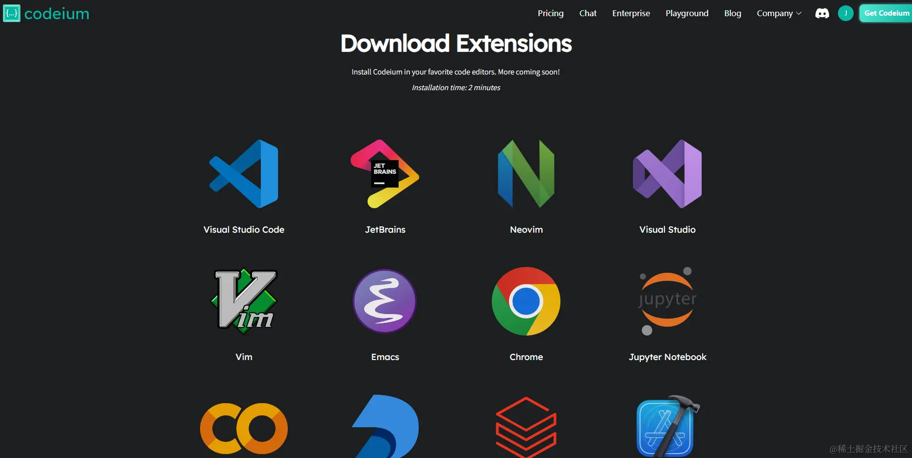Go home via the codeium wordmark
The image size is (912, 458).
click(57, 14)
